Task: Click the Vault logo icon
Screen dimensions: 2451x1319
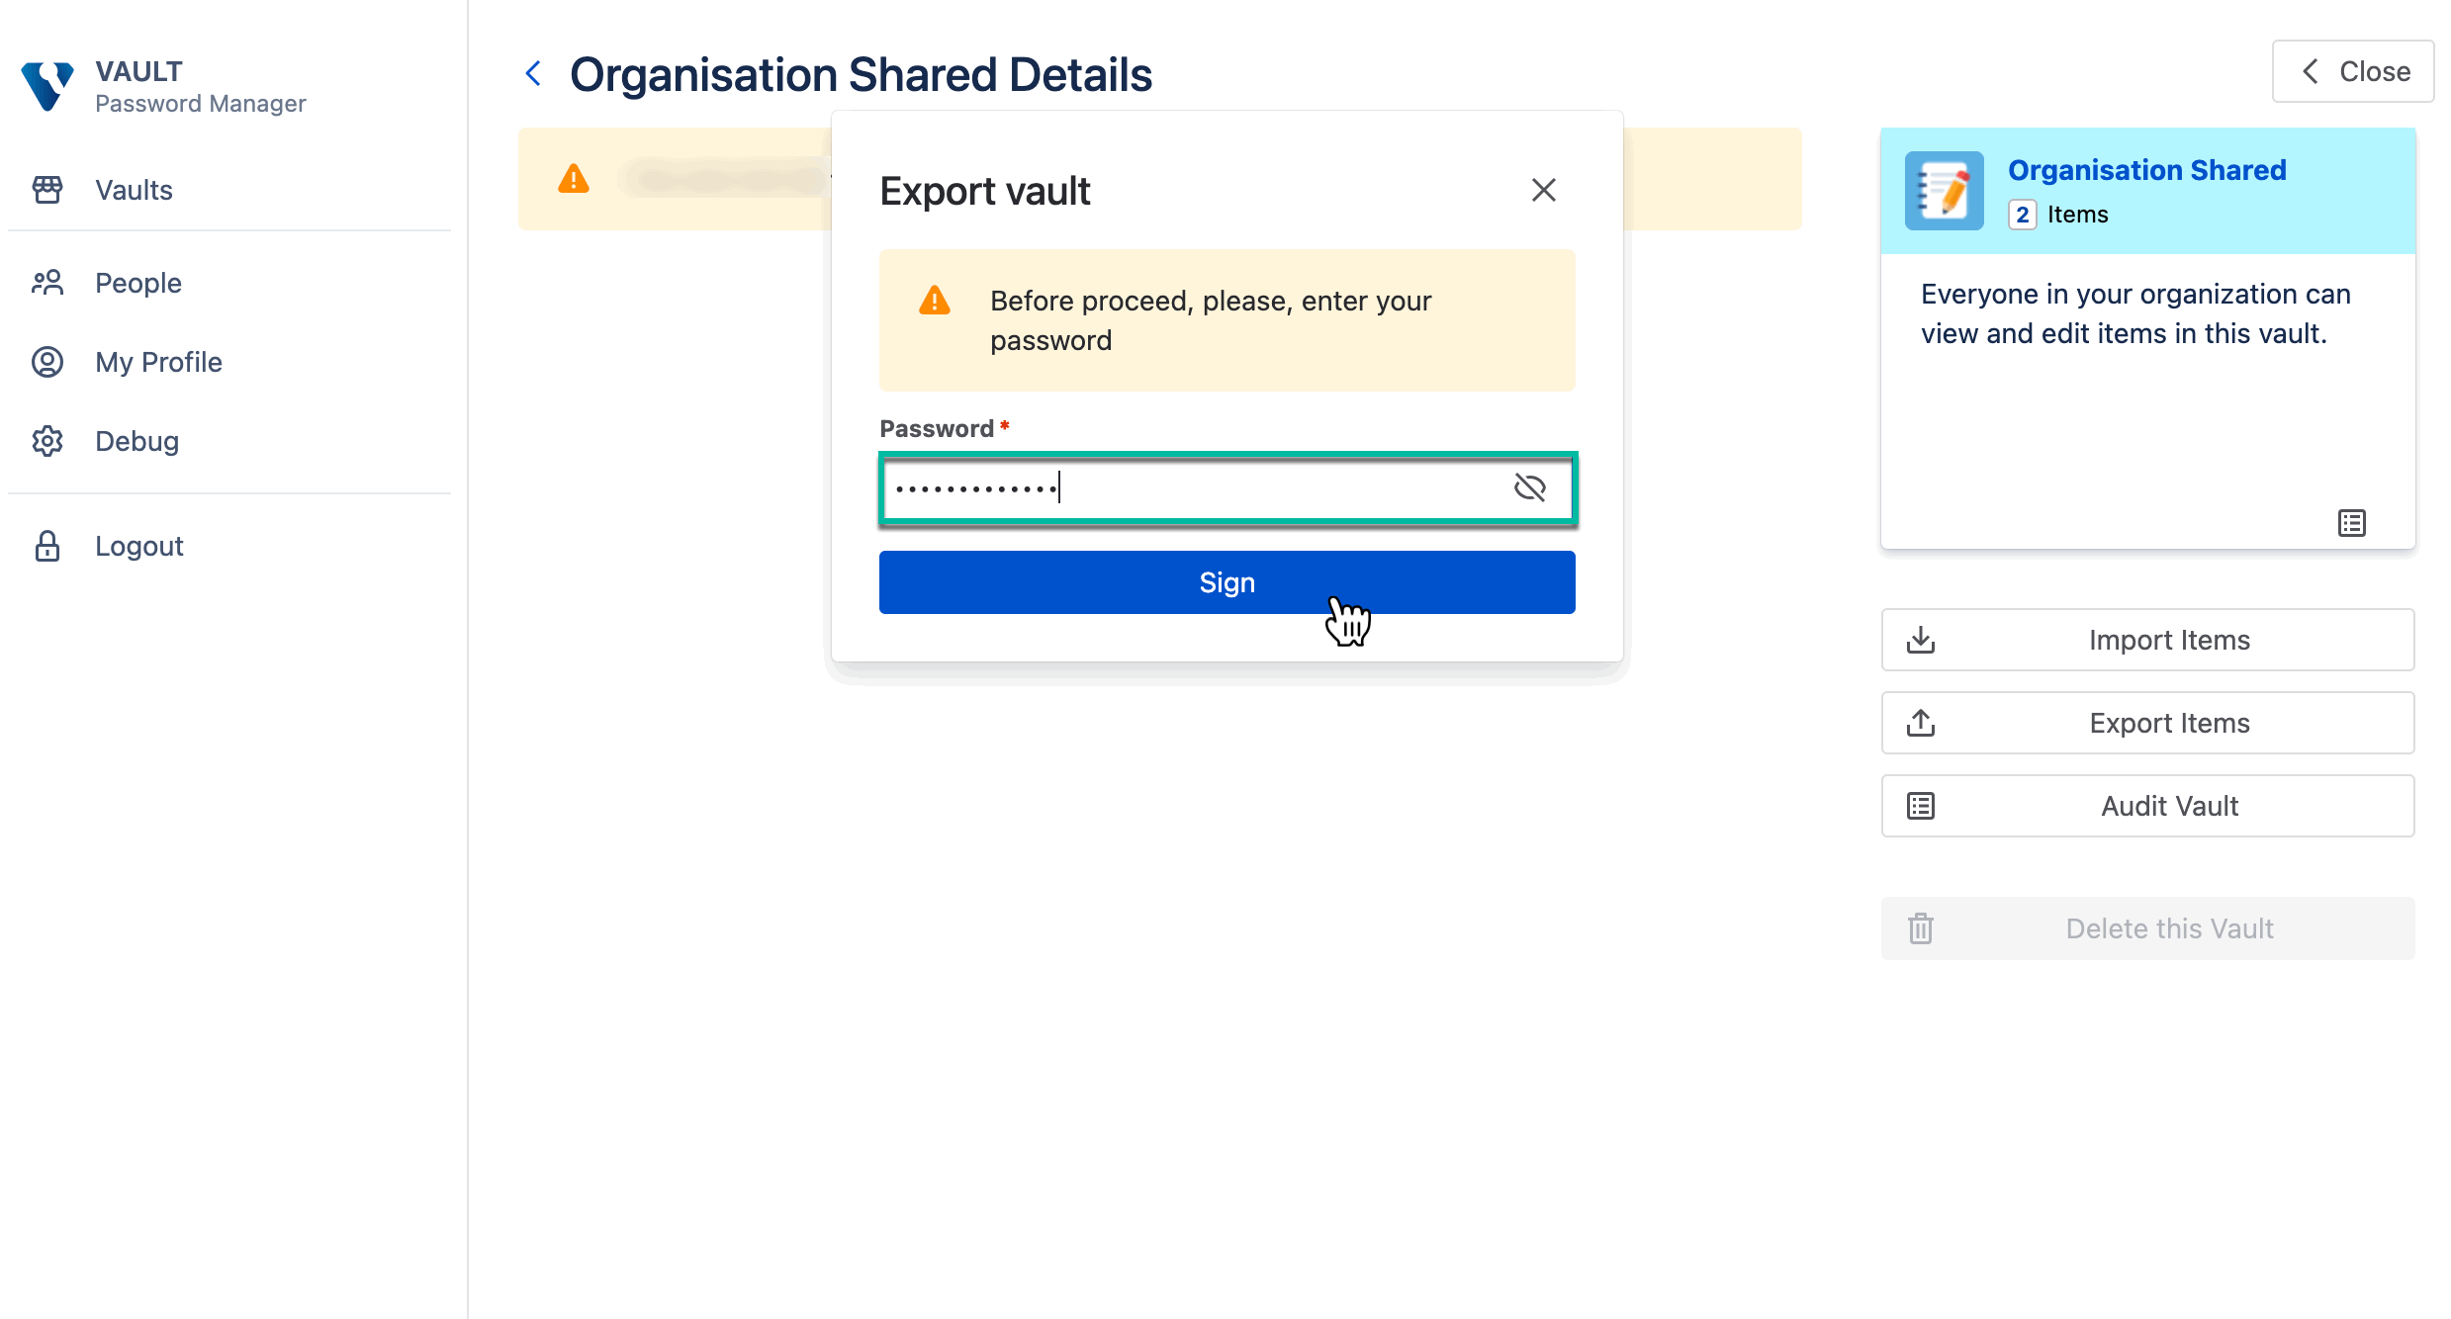Action: [x=47, y=87]
